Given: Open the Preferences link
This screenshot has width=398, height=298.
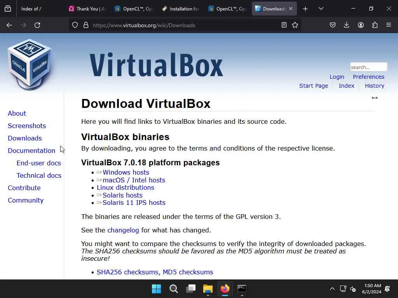Looking at the screenshot, I should [368, 77].
